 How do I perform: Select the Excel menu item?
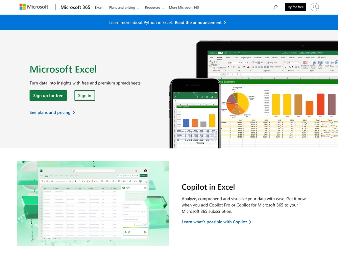pos(98,7)
